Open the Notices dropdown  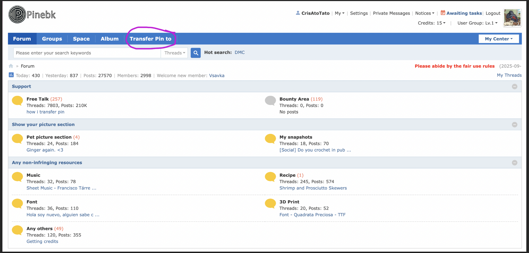[x=425, y=13]
